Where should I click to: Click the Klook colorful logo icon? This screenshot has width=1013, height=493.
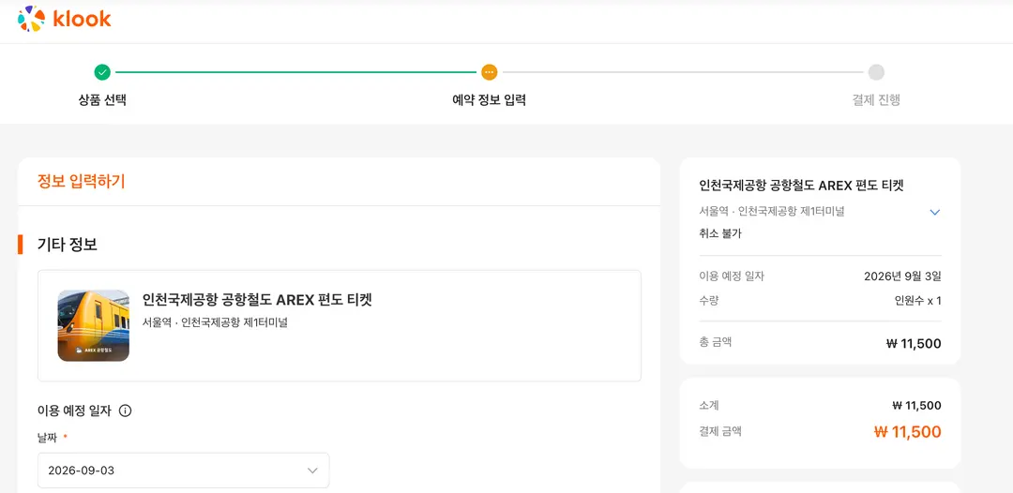pyautogui.click(x=31, y=19)
